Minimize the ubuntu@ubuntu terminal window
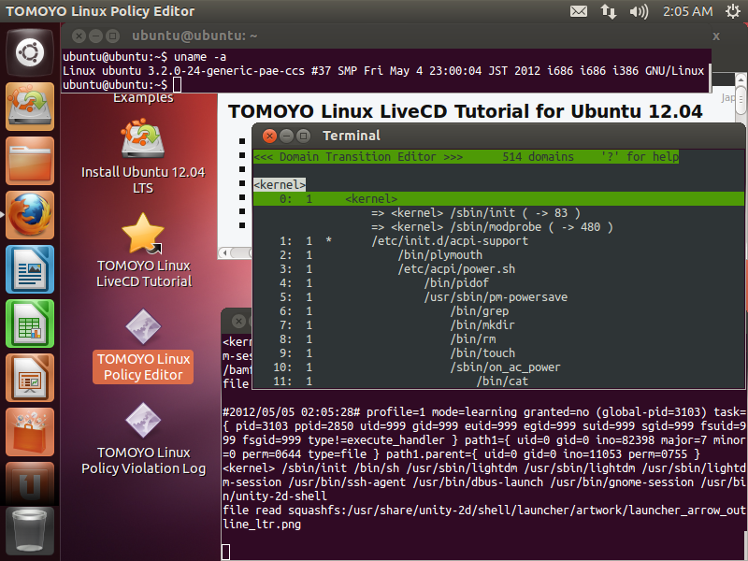748x561 pixels. pyautogui.click(x=96, y=36)
